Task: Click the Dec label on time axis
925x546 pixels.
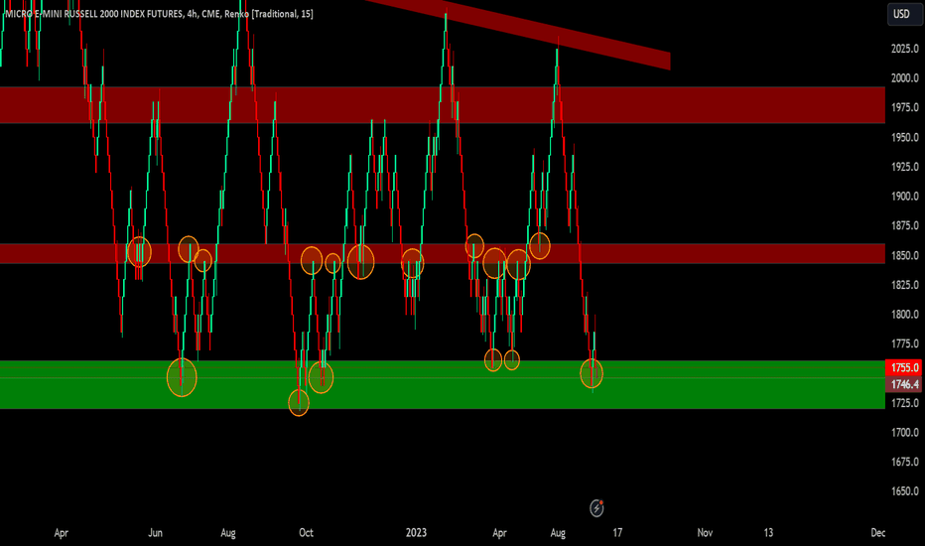Action: pos(877,532)
